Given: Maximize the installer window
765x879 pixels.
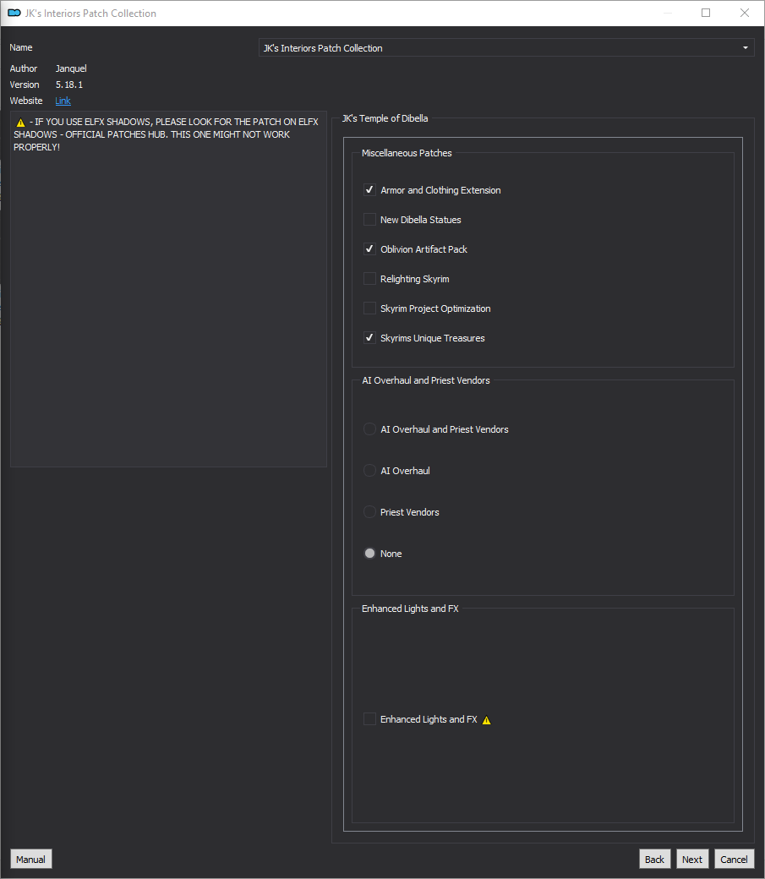Looking at the screenshot, I should pos(706,13).
